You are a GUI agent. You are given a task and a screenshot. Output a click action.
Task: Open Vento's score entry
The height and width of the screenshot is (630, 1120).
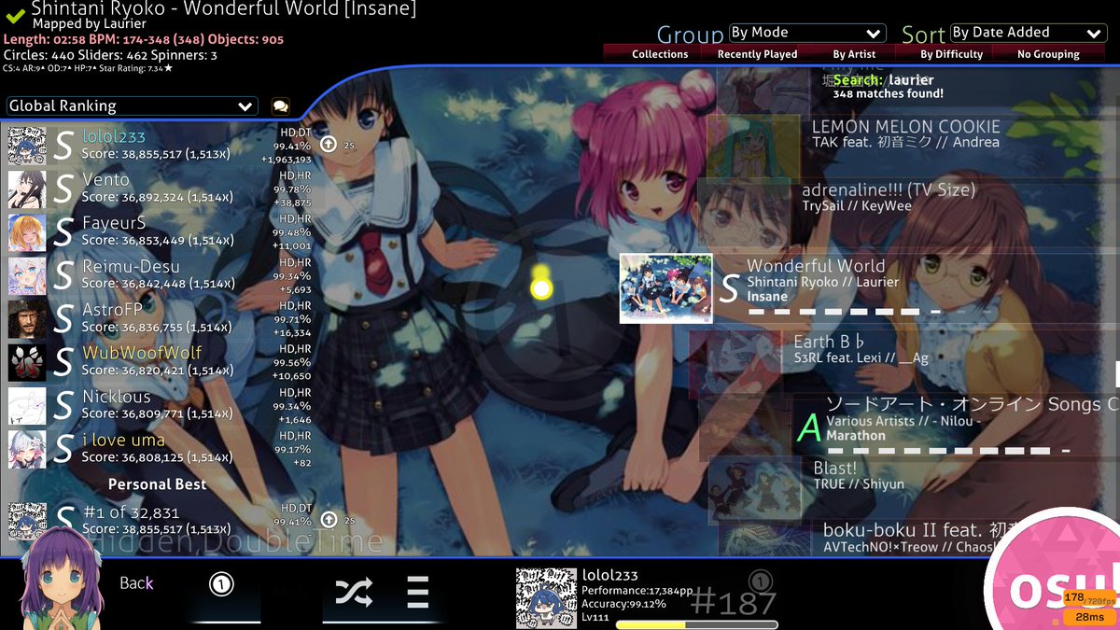[160, 189]
